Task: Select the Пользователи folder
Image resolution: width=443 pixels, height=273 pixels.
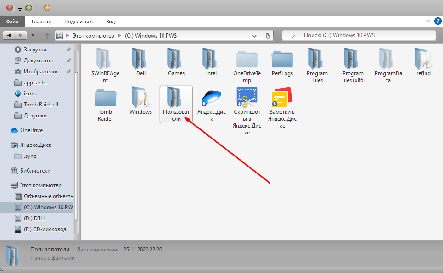Action: click(x=176, y=104)
